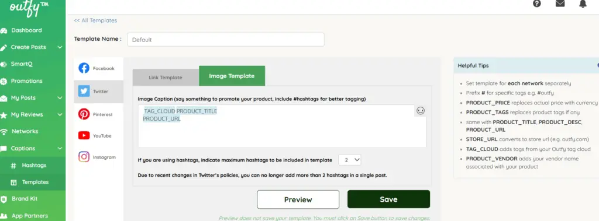Open SmartQ in the sidebar
Screen dimensions: 599x221
tap(22, 64)
